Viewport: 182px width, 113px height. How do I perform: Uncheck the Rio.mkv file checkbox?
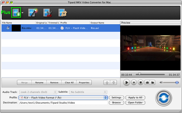(x=8, y=28)
